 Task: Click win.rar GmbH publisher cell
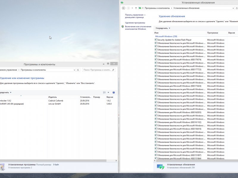click(54, 104)
